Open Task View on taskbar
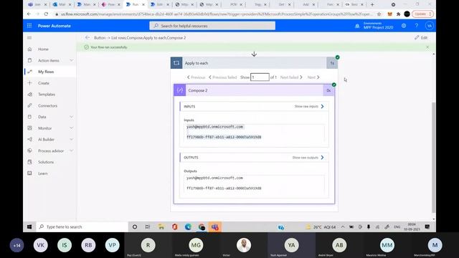 pyautogui.click(x=148, y=226)
